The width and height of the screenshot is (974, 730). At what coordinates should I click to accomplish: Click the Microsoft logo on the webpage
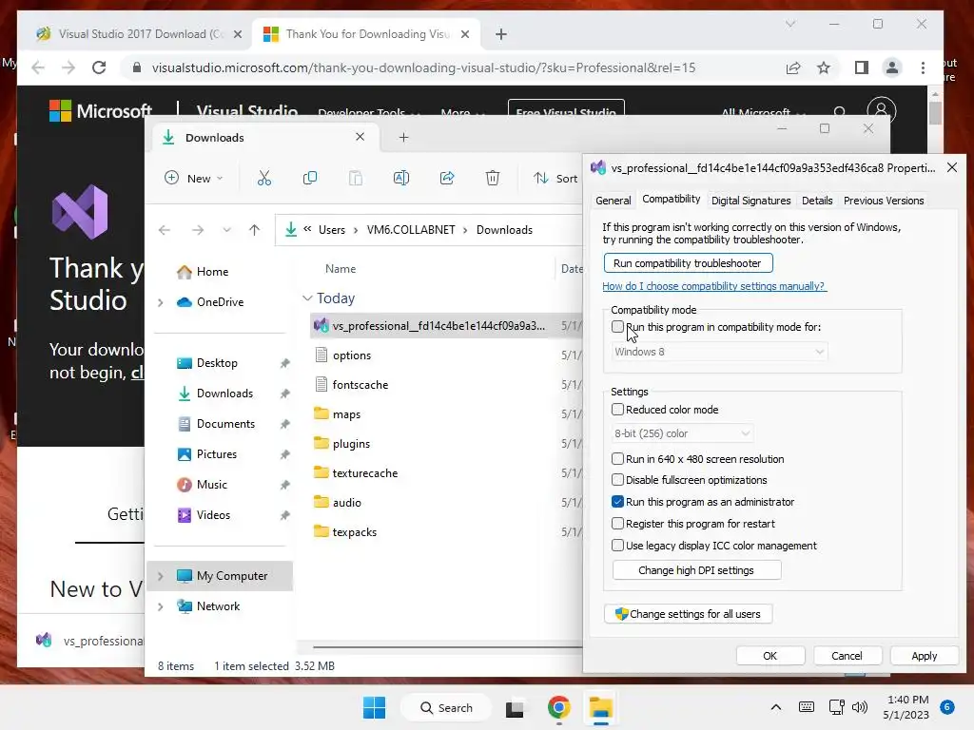(x=101, y=111)
